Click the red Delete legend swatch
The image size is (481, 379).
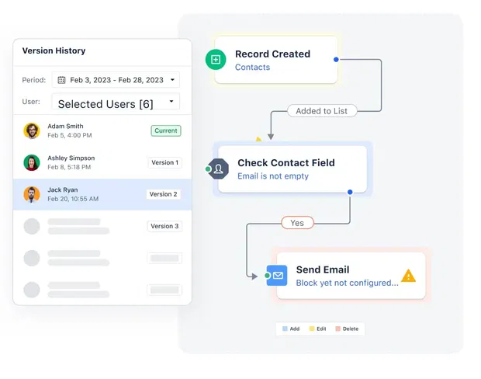coord(337,329)
